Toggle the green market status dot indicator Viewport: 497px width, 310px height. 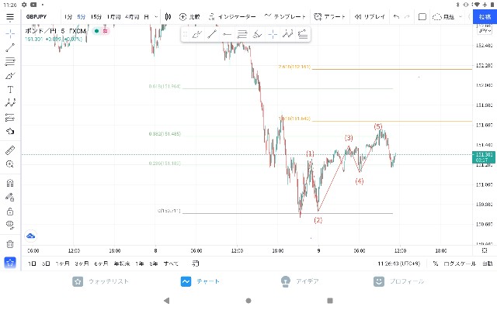[x=96, y=31]
